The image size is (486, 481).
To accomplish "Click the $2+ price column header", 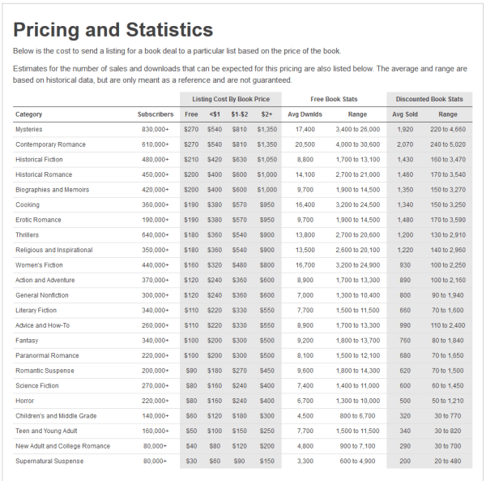I will [x=267, y=114].
